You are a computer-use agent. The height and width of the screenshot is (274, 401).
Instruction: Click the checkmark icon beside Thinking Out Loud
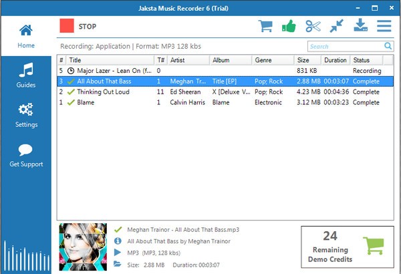point(71,92)
